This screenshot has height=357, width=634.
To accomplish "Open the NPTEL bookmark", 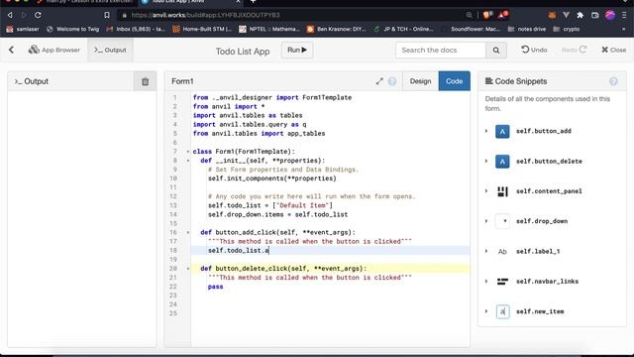I will coord(268,29).
